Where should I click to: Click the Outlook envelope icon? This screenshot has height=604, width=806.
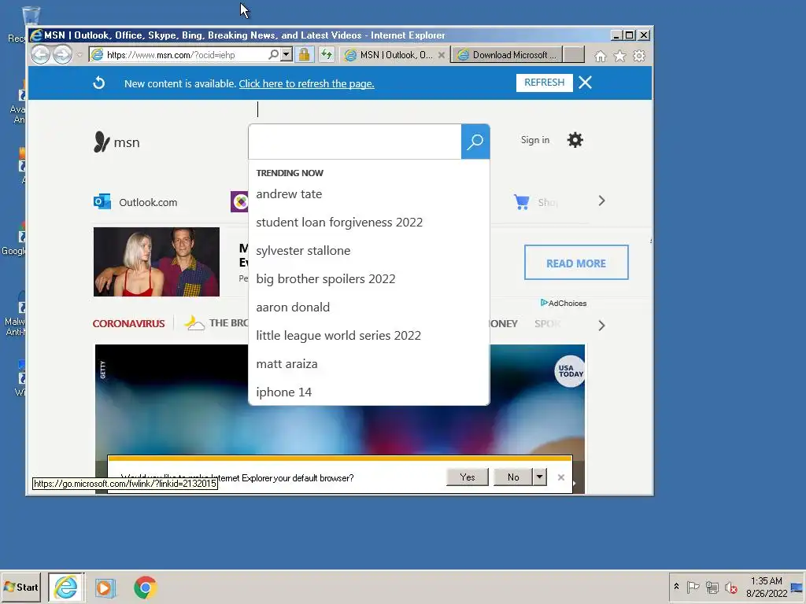pyautogui.click(x=102, y=201)
